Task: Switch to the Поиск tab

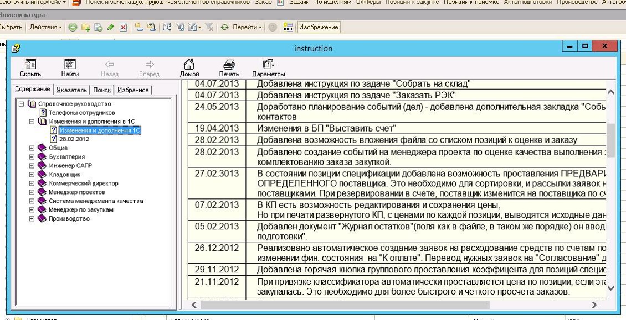Action: tap(102, 90)
